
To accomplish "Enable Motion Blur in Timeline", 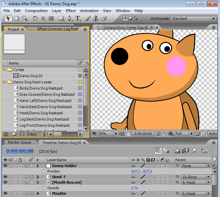I will 194,151.
